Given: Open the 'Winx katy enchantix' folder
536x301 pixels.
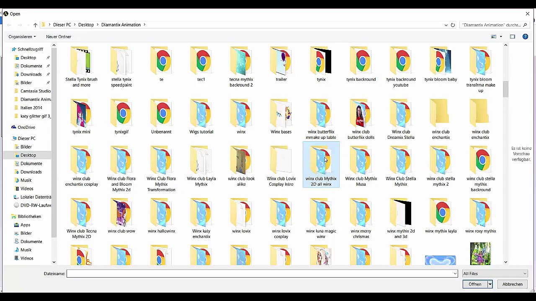Looking at the screenshot, I should [201, 219].
